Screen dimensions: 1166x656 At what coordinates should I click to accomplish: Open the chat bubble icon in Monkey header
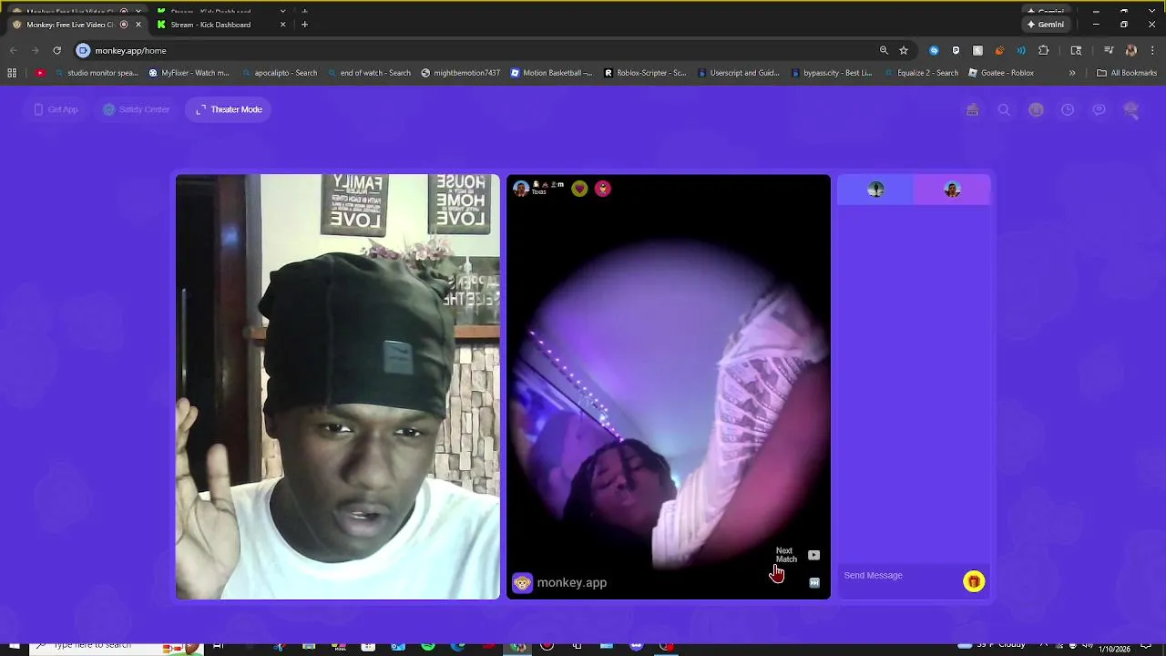tap(1100, 109)
